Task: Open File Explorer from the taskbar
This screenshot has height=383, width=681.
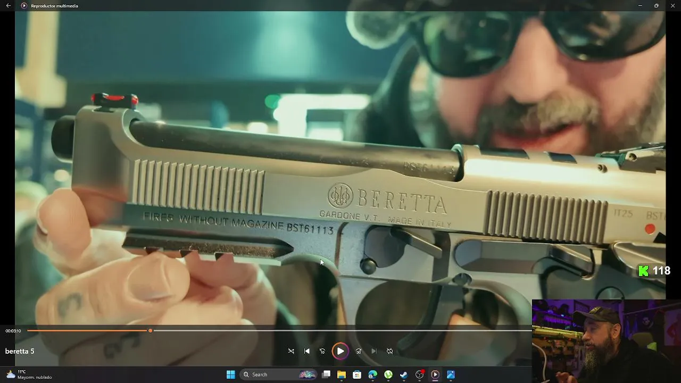Action: point(342,374)
